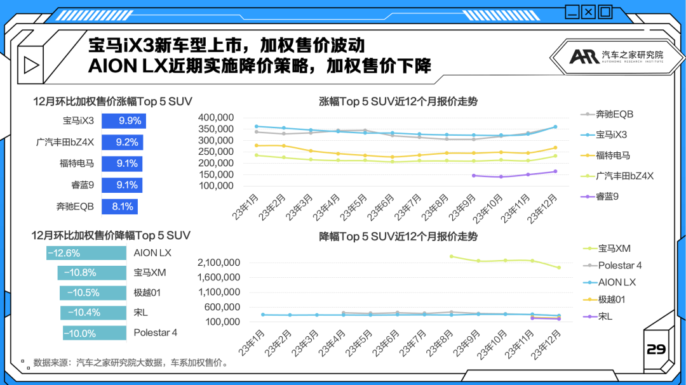The height and width of the screenshot is (385, 686).
Task: Select the 宝马iX3 9.9% blue bar
Action: tap(124, 121)
